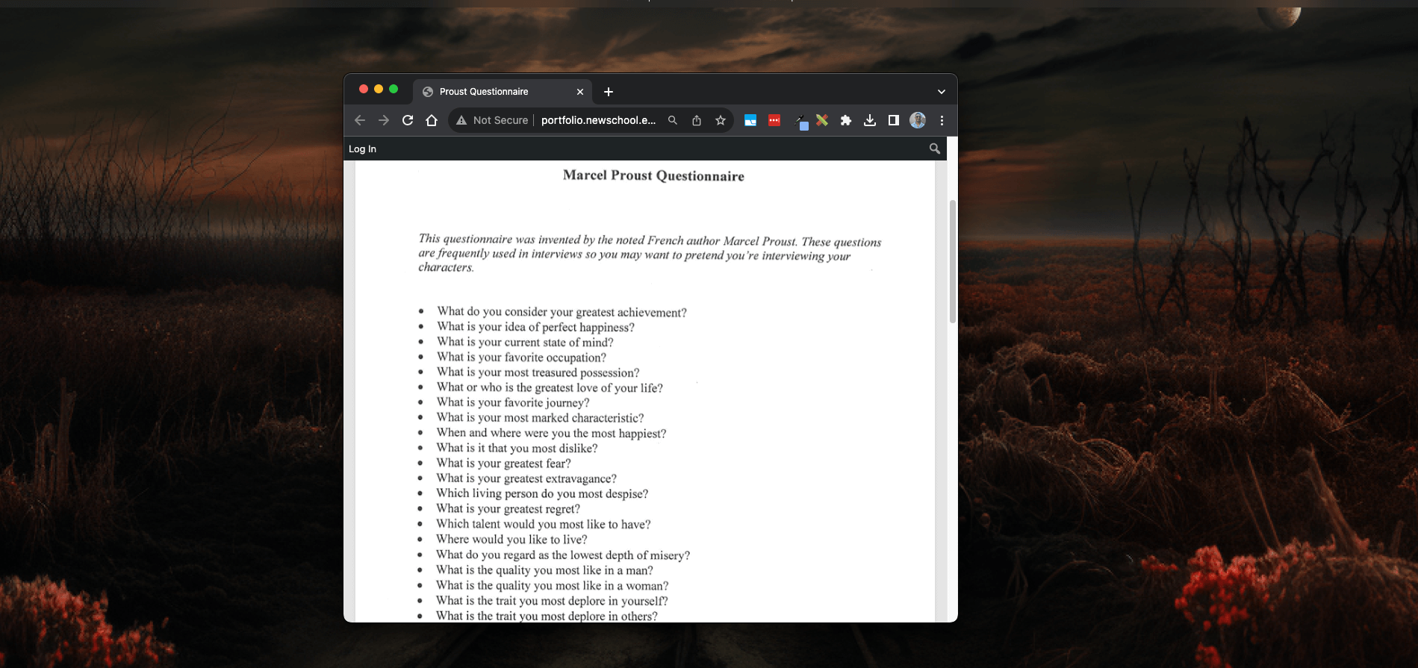This screenshot has height=668, width=1418.
Task: Click the portfolio.newschool.e... address field
Action: [x=599, y=120]
